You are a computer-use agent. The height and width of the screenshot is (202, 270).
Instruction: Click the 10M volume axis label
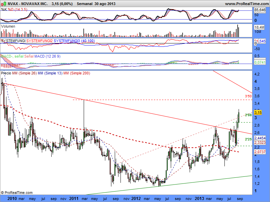(258, 32)
